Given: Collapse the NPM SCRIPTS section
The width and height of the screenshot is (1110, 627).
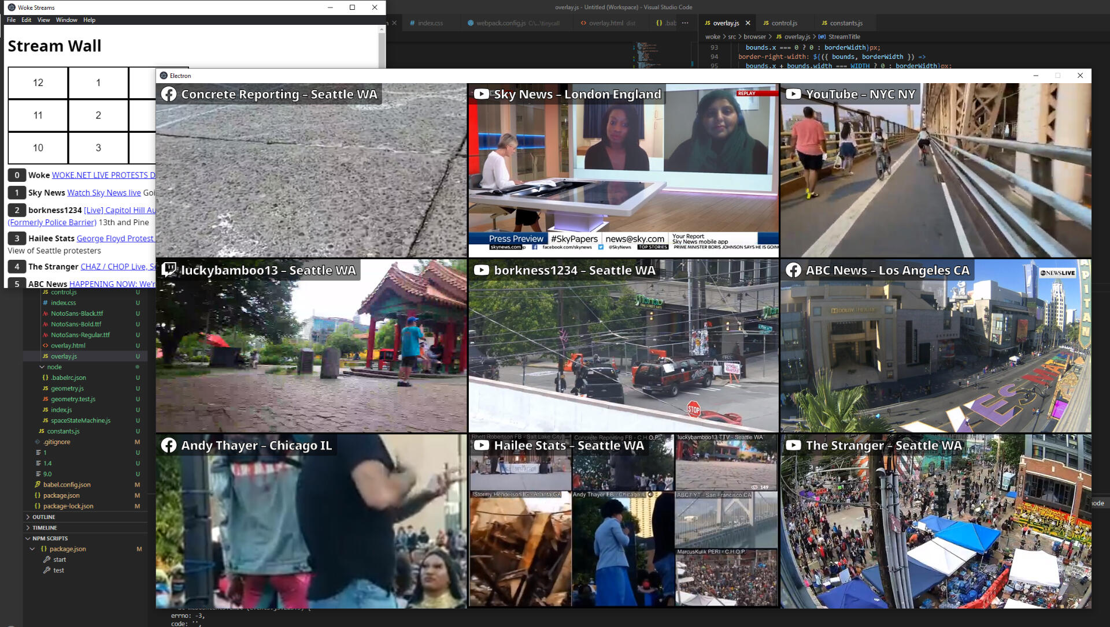Looking at the screenshot, I should [50, 538].
